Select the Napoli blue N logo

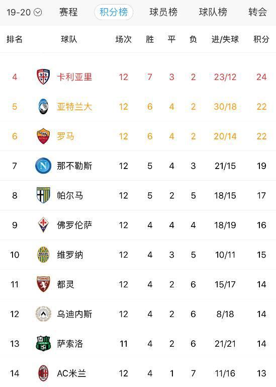43,166
